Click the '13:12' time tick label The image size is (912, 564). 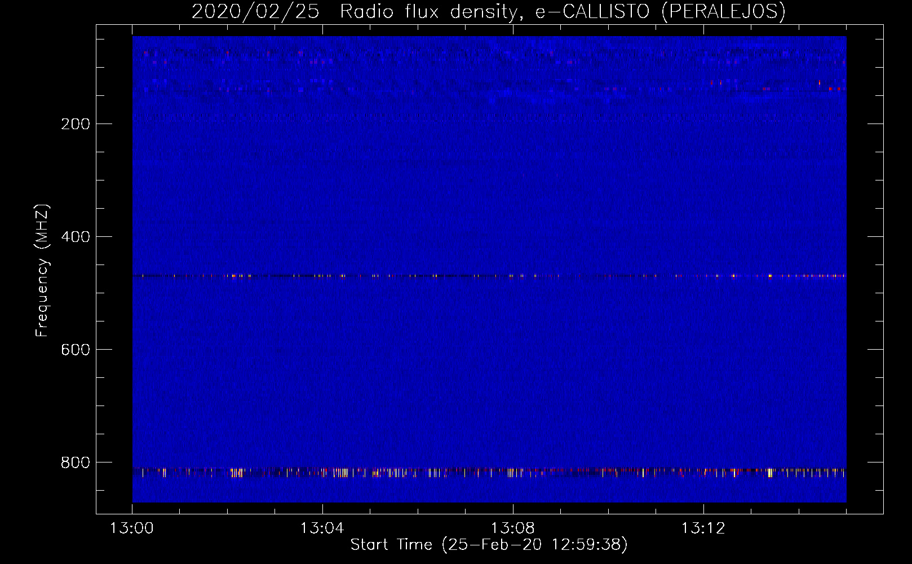[x=703, y=528]
